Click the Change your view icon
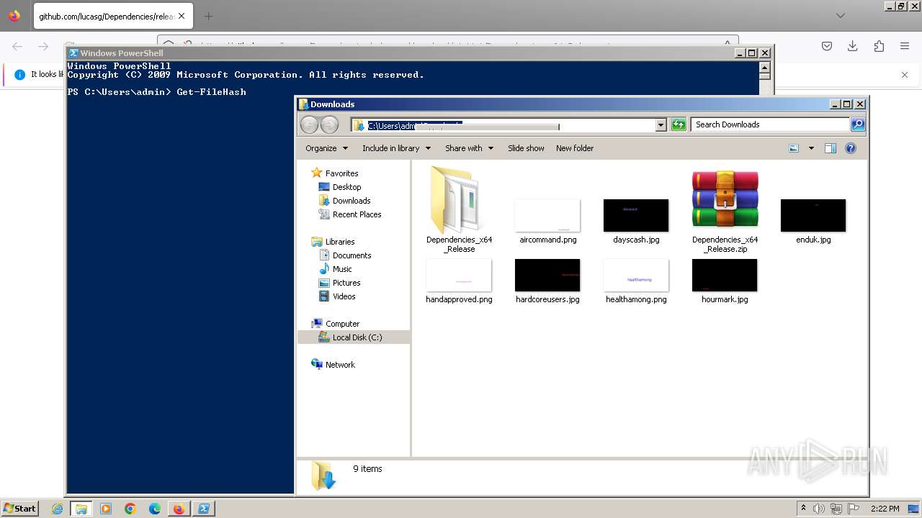This screenshot has width=922, height=518. click(x=794, y=148)
